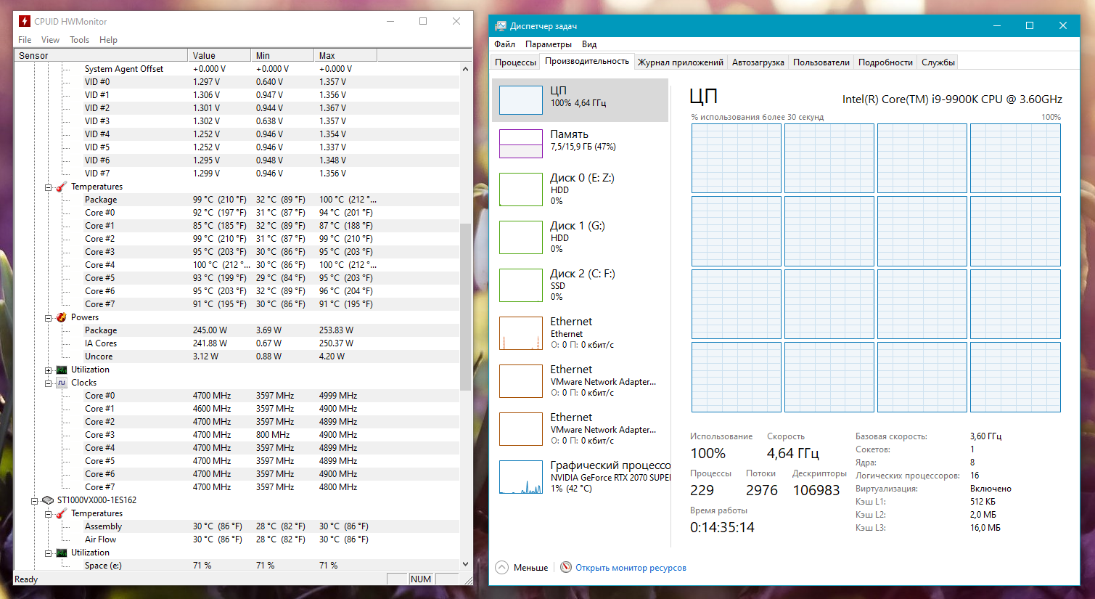The width and height of the screenshot is (1095, 599).
Task: Click the ST1000VX000 hard drive icon
Action: pos(48,500)
